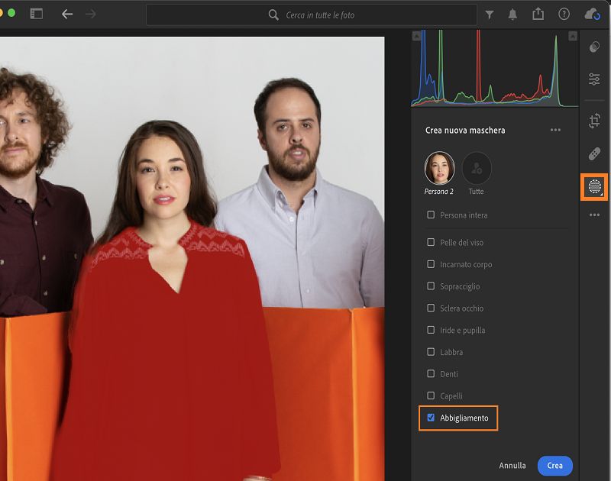Select the Persona 2 face thumbnail

coord(439,168)
